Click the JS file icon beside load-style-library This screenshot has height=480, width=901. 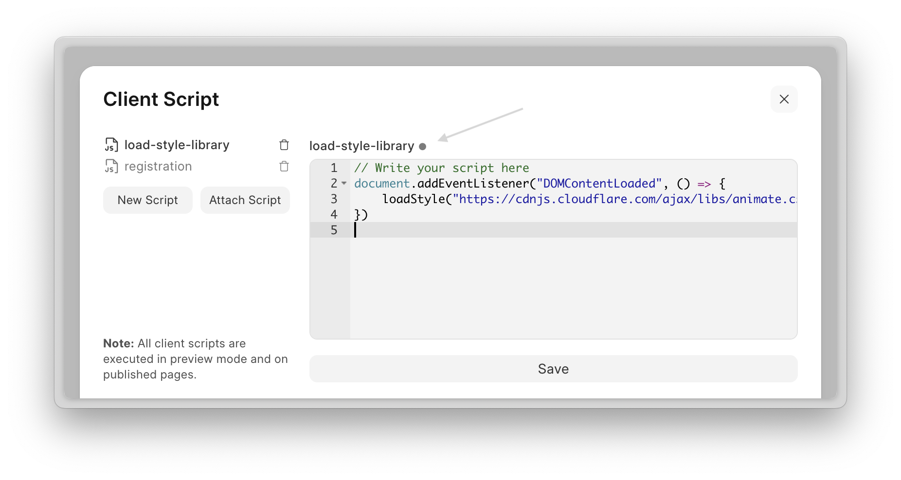point(111,145)
